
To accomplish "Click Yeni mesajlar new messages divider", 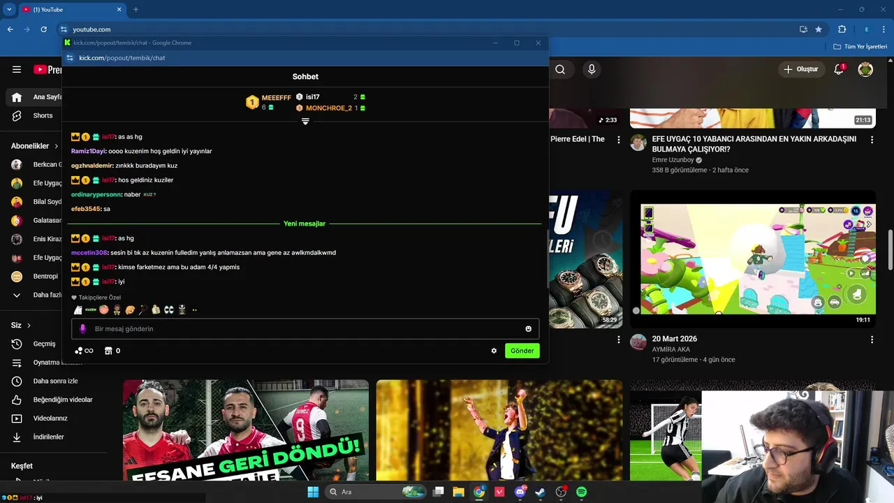I will coord(305,224).
